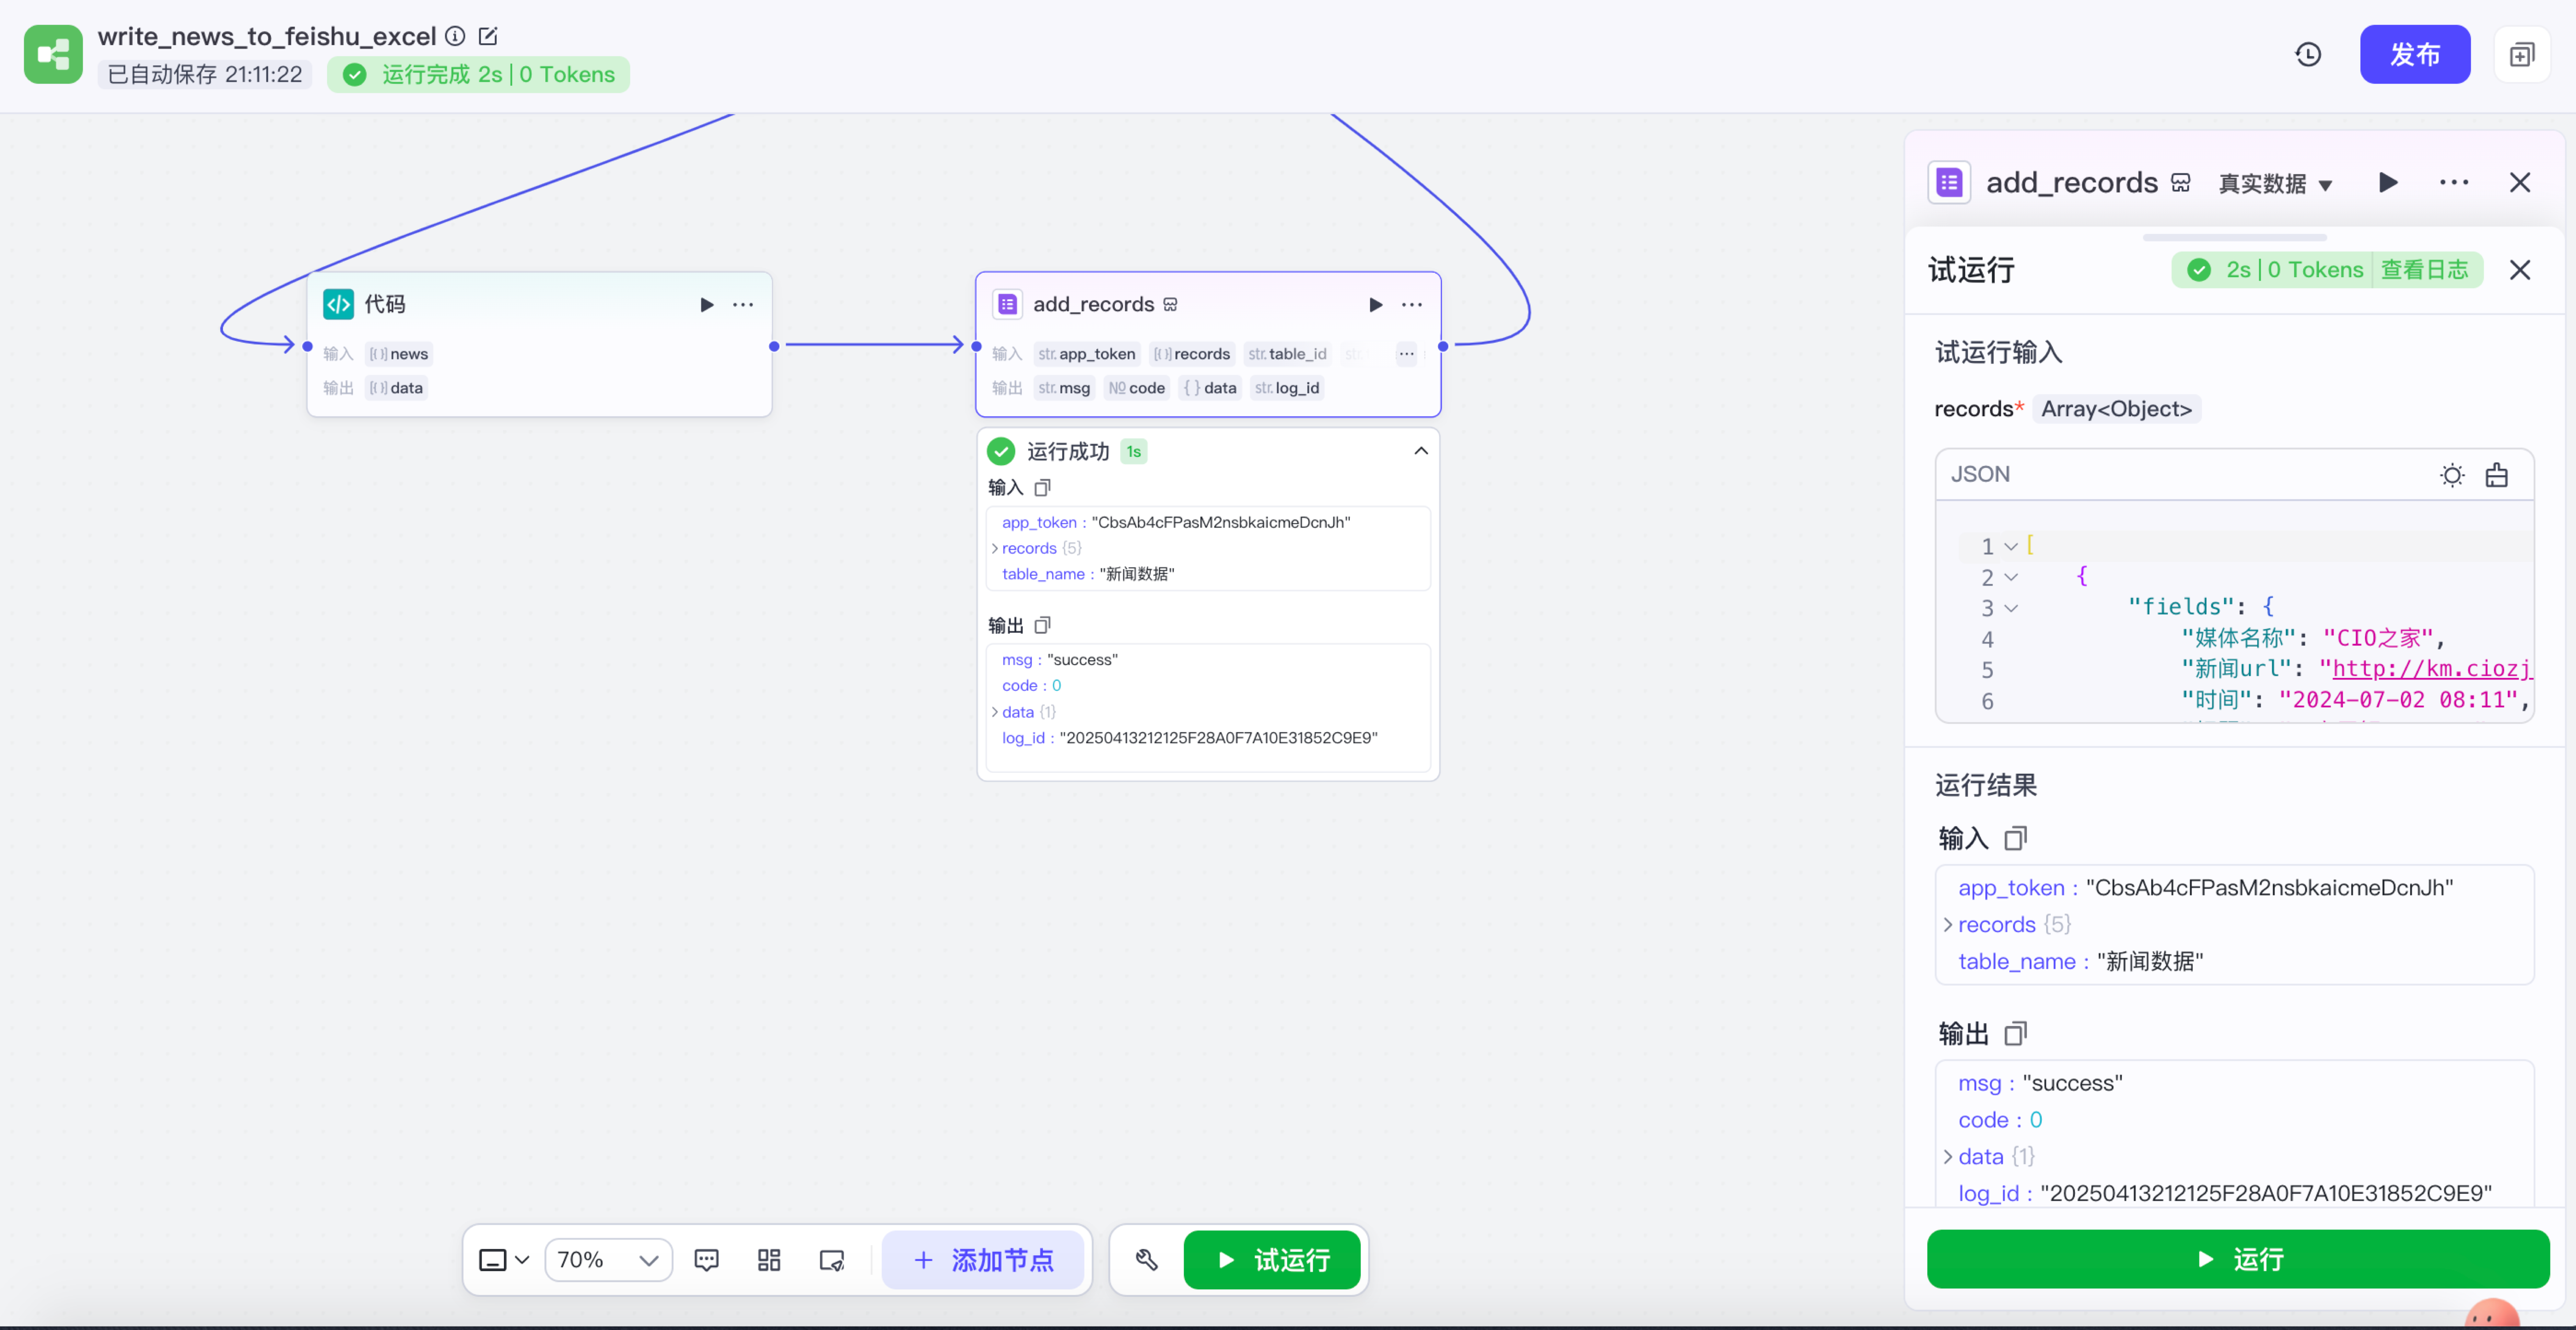The image size is (2576, 1330).
Task: Expand the records {5} entry in side panel
Action: point(1948,925)
